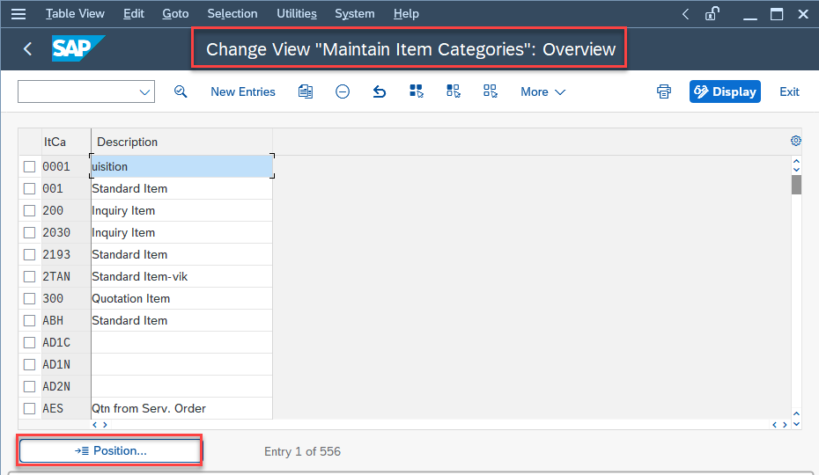Open the Goto menu
Screen dimensions: 819x475
(175, 13)
